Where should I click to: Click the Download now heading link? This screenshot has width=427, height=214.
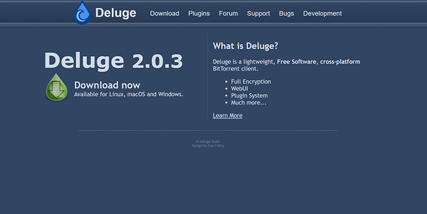(x=107, y=85)
